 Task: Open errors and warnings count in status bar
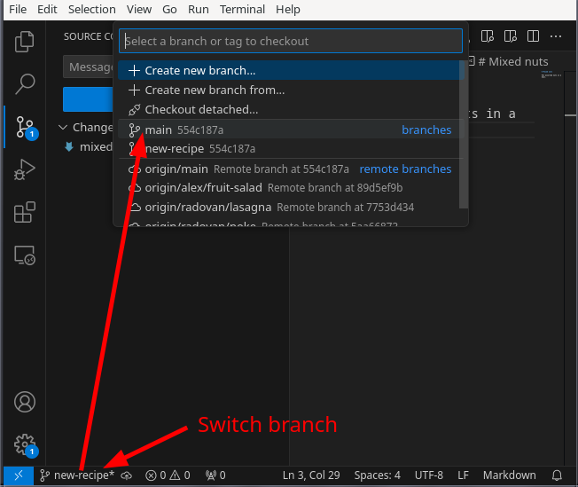click(168, 475)
